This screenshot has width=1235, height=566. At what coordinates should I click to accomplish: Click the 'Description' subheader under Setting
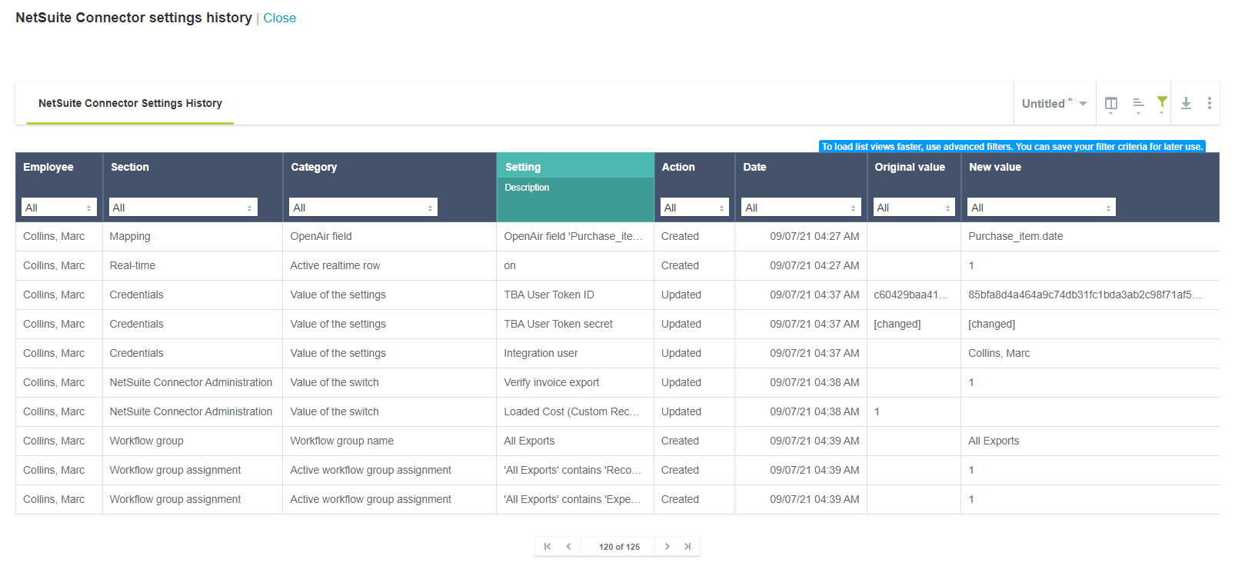point(527,188)
